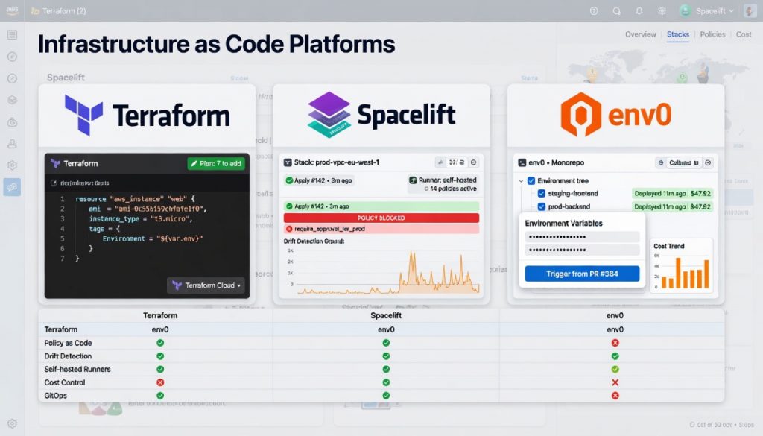Click env0 GitOps red cross icon

click(x=615, y=396)
